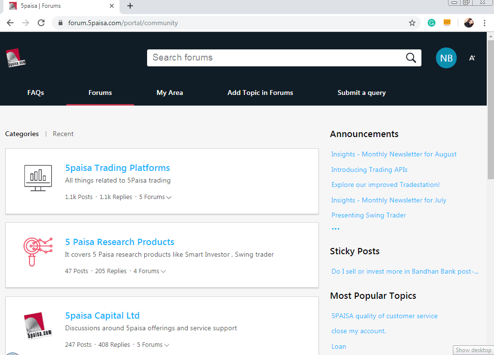Open the close my account topic
Viewport: 494px width, 355px height.
[359, 331]
